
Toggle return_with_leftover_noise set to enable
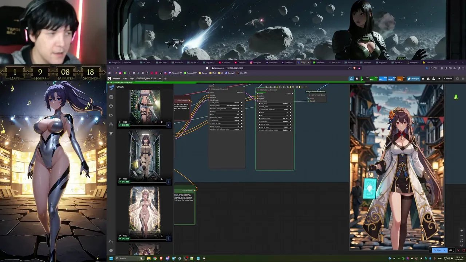point(226,129)
